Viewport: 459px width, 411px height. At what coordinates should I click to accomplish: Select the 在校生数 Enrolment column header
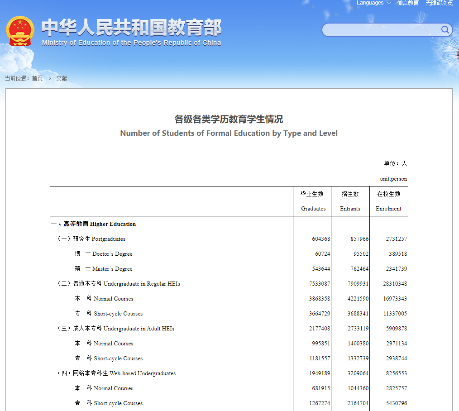tap(388, 201)
